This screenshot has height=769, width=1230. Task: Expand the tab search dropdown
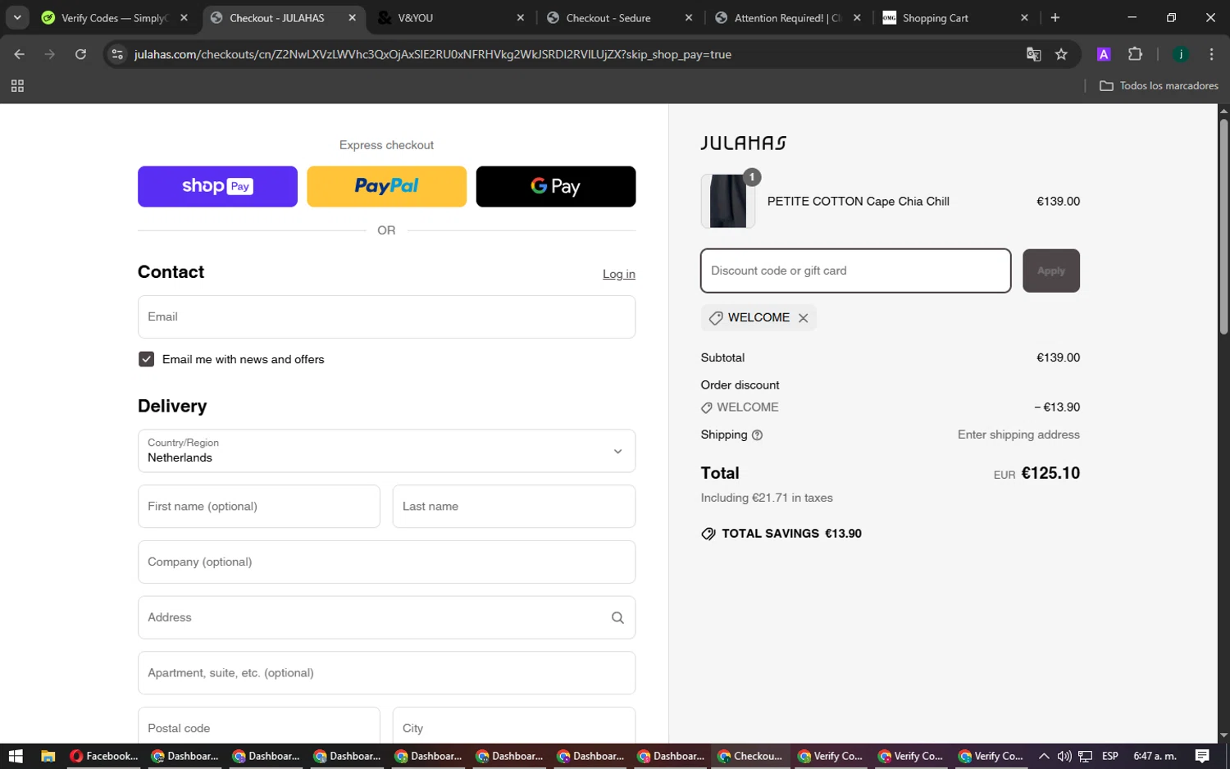tap(17, 18)
